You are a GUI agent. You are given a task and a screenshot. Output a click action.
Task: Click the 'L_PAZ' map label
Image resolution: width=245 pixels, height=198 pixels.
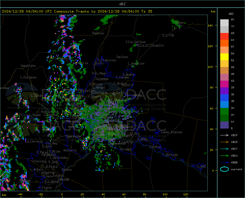[x=202, y=167]
